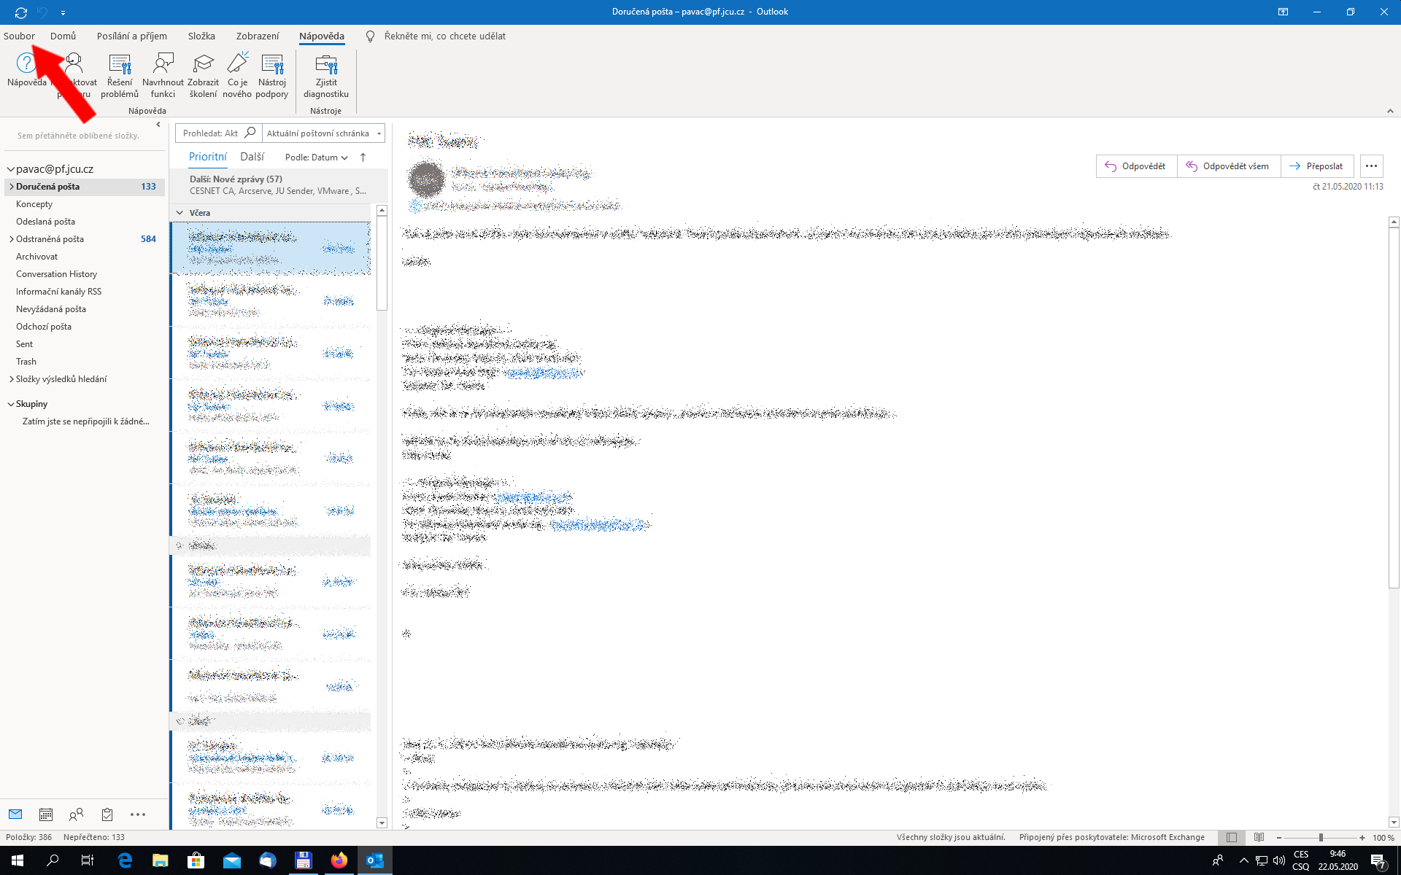Switch to normal view layout in status bar
This screenshot has width=1401, height=875.
(1232, 838)
